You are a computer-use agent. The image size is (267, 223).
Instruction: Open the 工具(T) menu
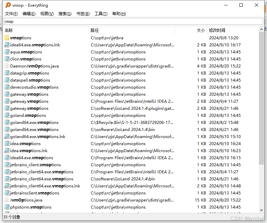tap(101, 14)
